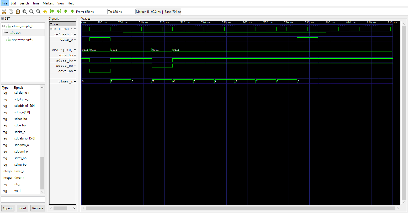Jump to waveform start with the leftmost green arrow
Viewport: 408px width, 213px height.
click(x=52, y=12)
